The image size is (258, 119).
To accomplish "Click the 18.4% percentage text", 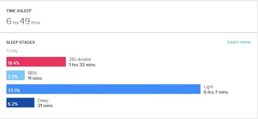I will (x=14, y=63).
